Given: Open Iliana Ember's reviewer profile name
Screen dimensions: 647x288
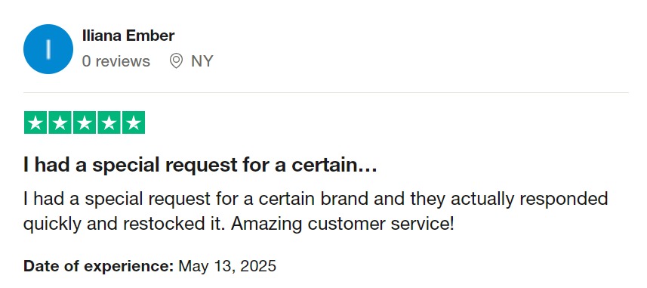Looking at the screenshot, I should click(x=128, y=36).
